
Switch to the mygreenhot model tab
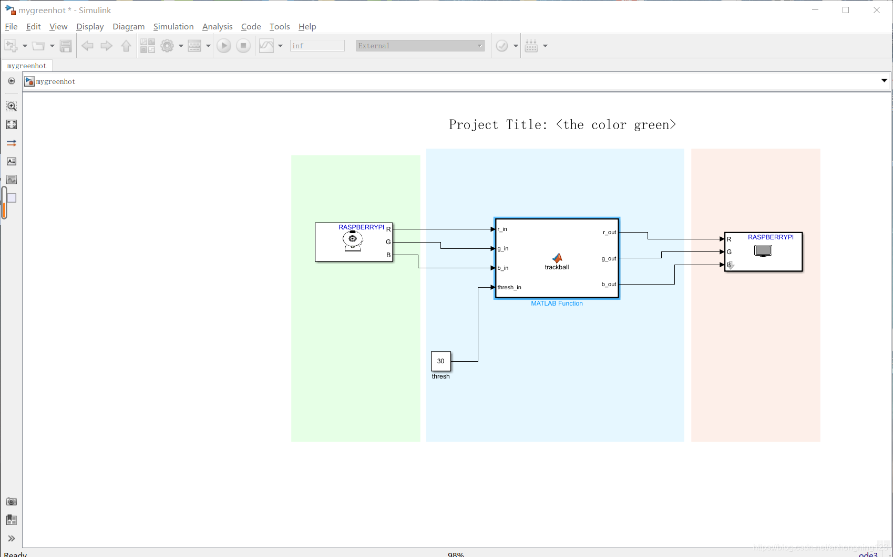coord(27,66)
